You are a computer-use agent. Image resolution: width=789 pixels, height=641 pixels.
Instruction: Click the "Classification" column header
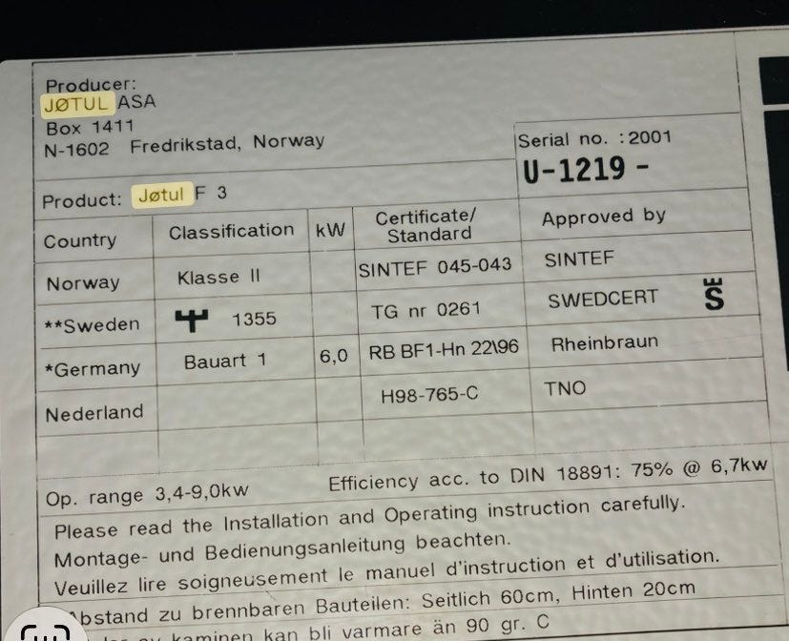(232, 231)
